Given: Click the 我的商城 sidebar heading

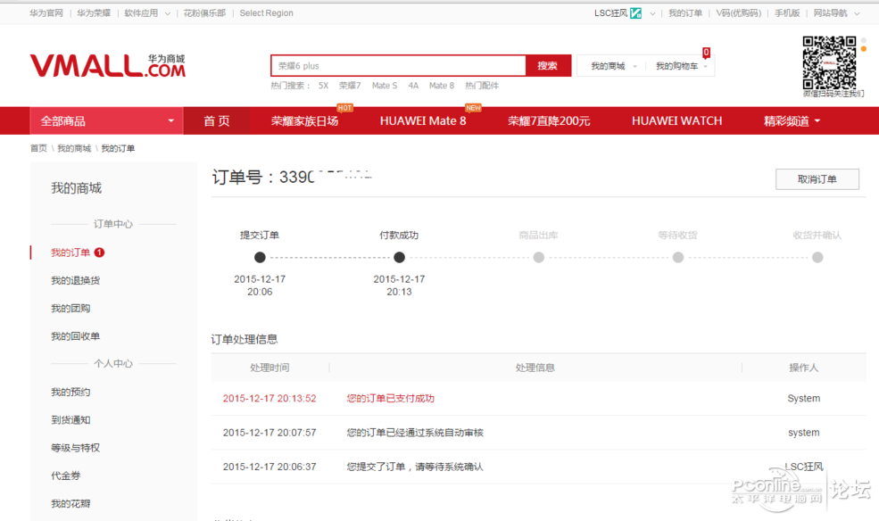Looking at the screenshot, I should click(76, 188).
